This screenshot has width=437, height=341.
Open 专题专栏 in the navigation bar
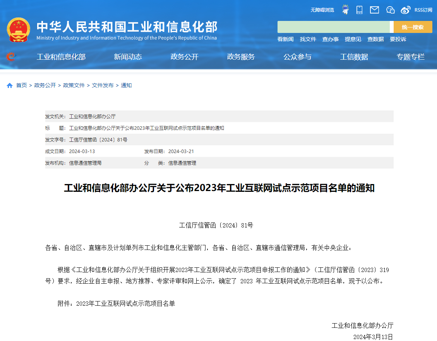[x=410, y=57]
